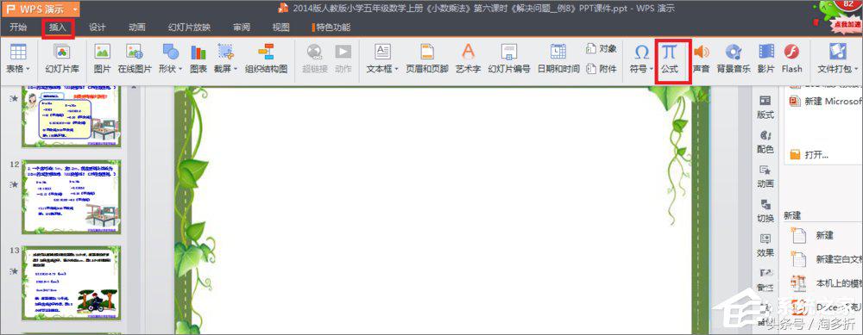Viewport: 863px width, 335px height.
Task: Insert a table via 表格 icon
Action: pos(18,52)
